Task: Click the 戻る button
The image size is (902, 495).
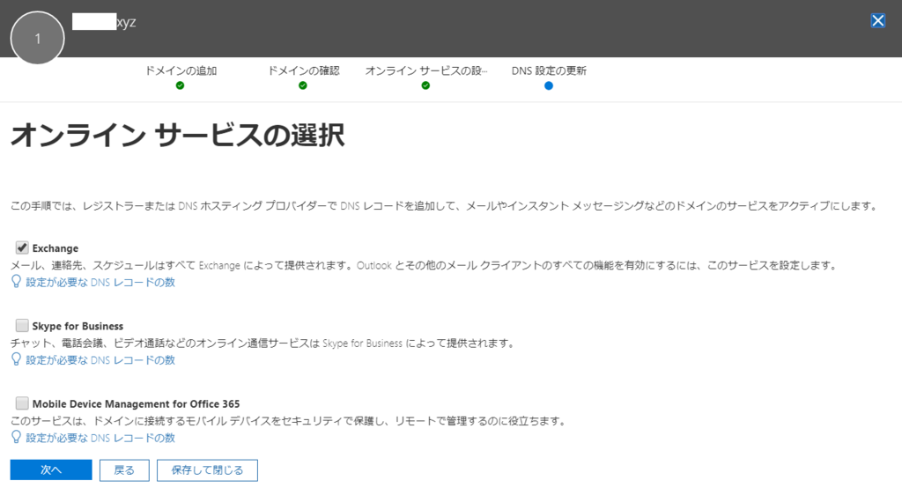Action: (x=124, y=469)
